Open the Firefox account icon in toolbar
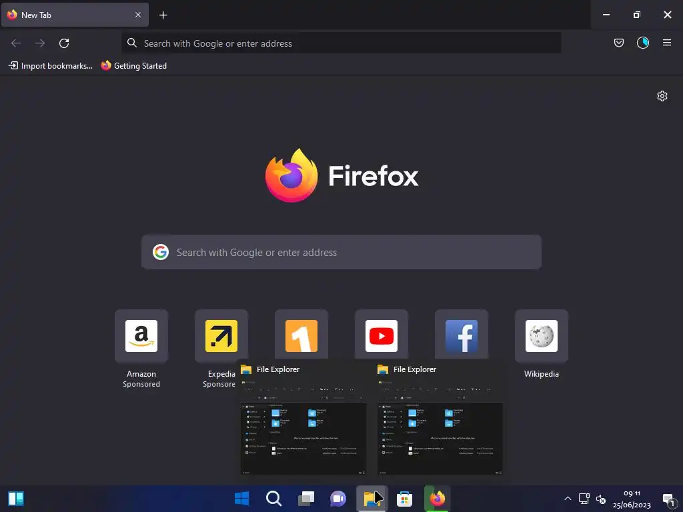 pos(643,43)
